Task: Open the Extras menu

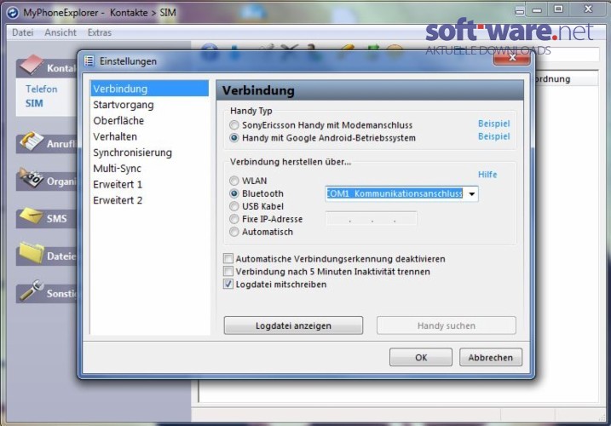Action: [x=100, y=32]
